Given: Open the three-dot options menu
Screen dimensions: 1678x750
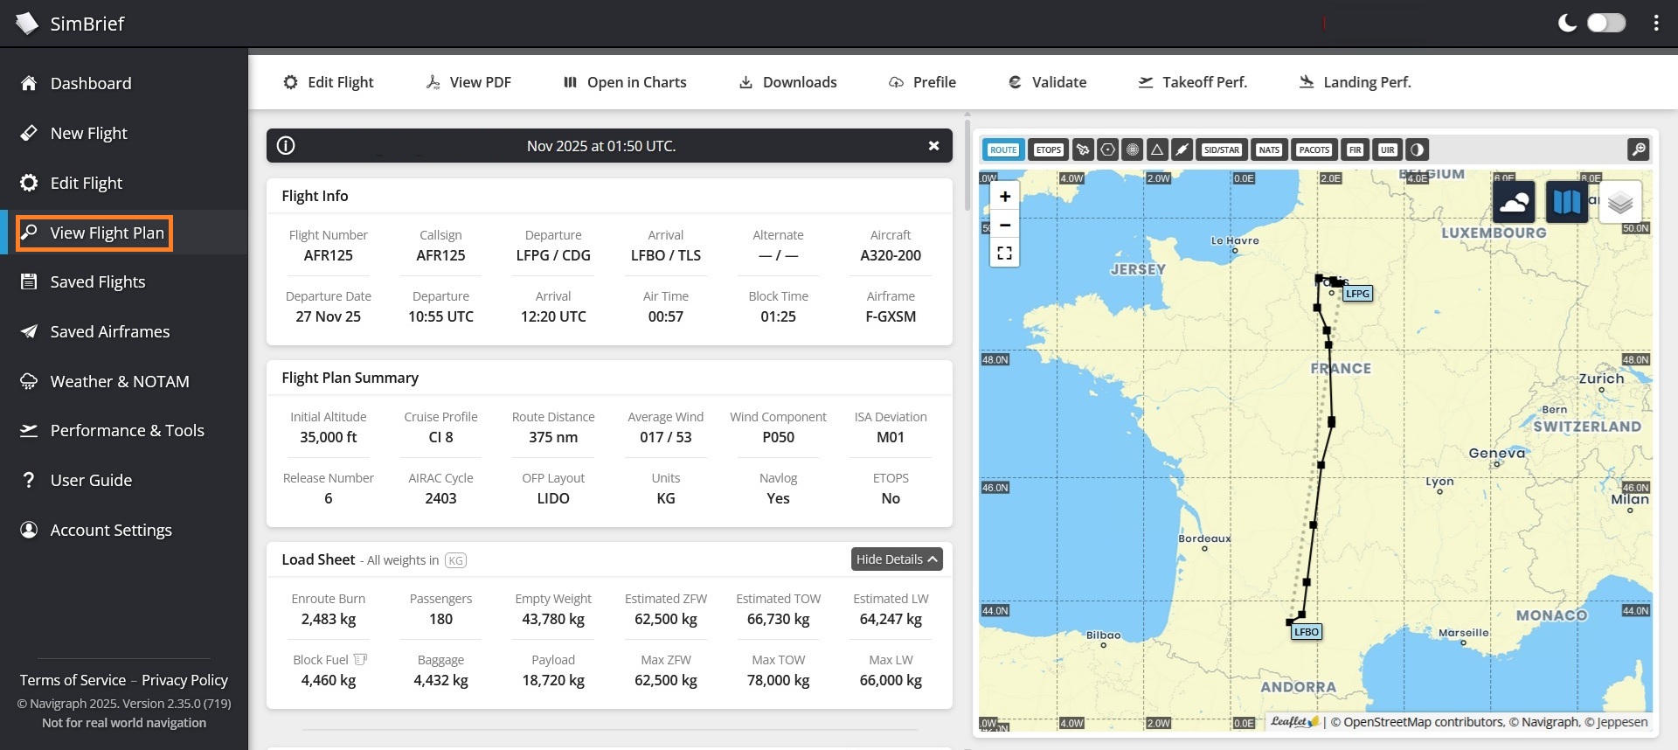Looking at the screenshot, I should [1655, 23].
